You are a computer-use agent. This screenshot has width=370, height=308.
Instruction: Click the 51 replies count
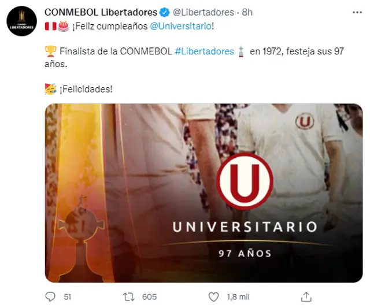coord(68,296)
